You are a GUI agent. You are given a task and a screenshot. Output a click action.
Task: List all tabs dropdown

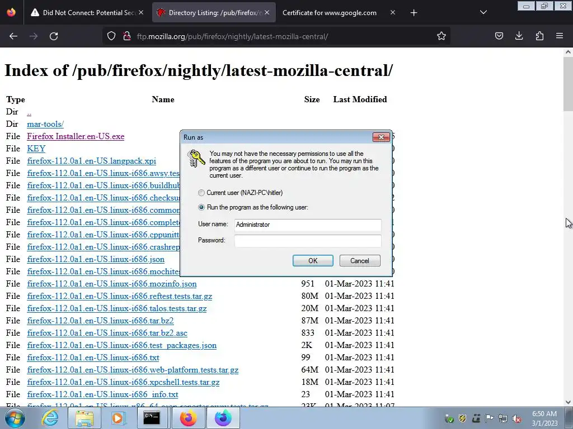pos(483,13)
